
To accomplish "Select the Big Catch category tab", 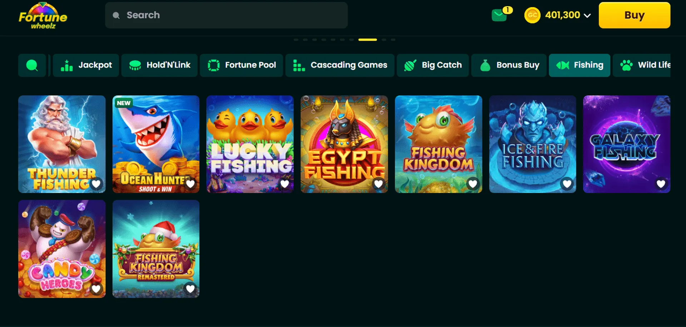I will [x=433, y=65].
